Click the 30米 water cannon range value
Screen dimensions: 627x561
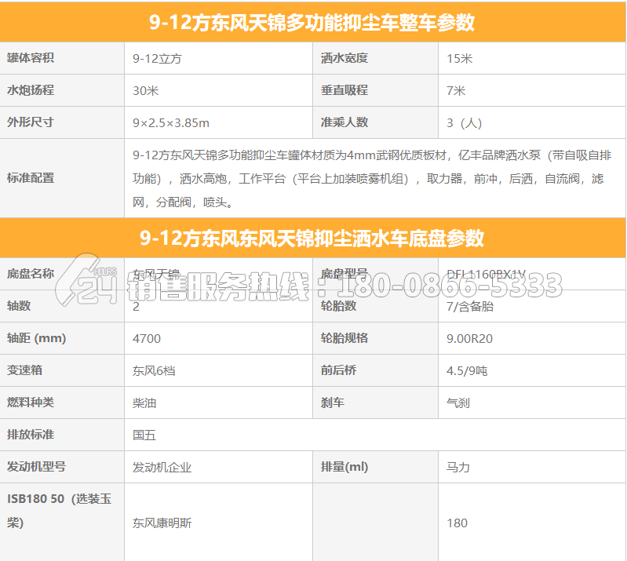point(146,90)
